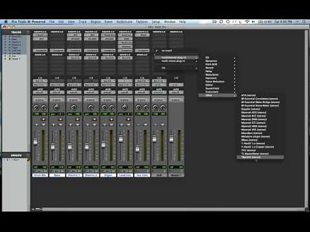
Task: Open the Setup menu
Action: pos(156,22)
